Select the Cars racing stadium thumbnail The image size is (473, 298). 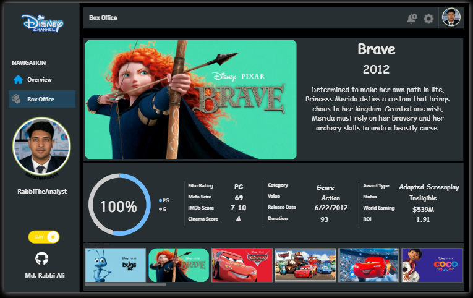369,265
